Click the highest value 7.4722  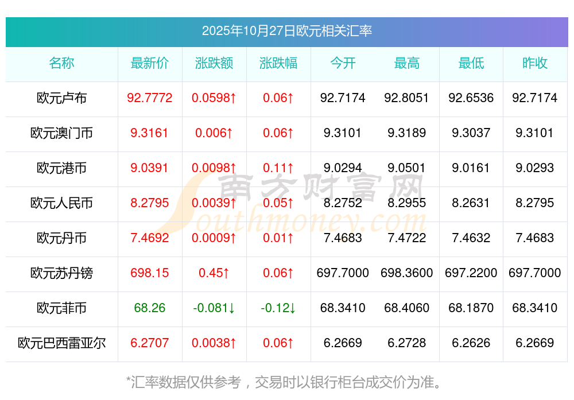[407, 238]
